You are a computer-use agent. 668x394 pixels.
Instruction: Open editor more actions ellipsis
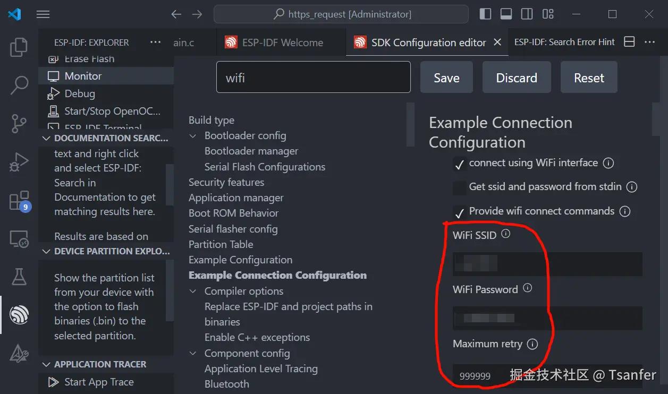tap(649, 42)
